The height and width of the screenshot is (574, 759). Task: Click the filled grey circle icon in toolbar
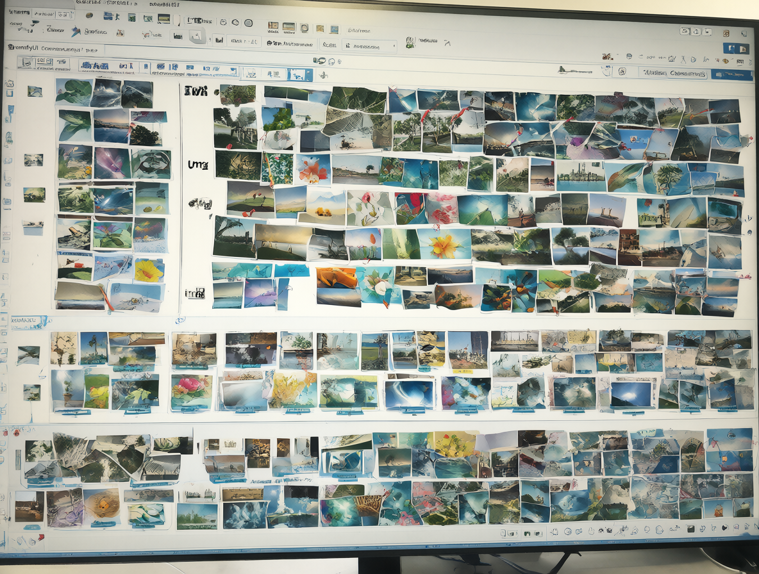248,22
